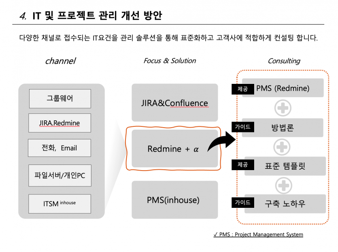
Task: Click the 'PMS : Project Management System' footnote
Action: 258,234
